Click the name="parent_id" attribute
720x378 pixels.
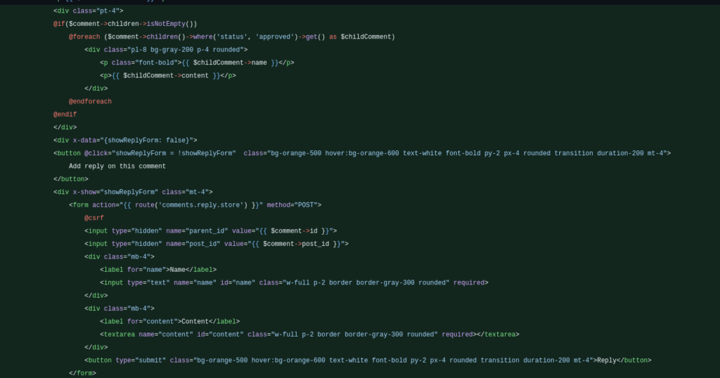tap(197, 230)
